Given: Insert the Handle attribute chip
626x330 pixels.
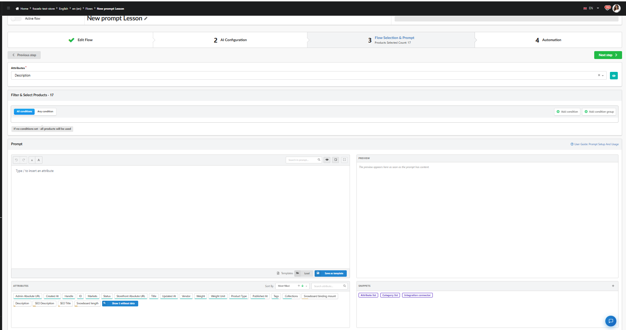Looking at the screenshot, I should 69,296.
